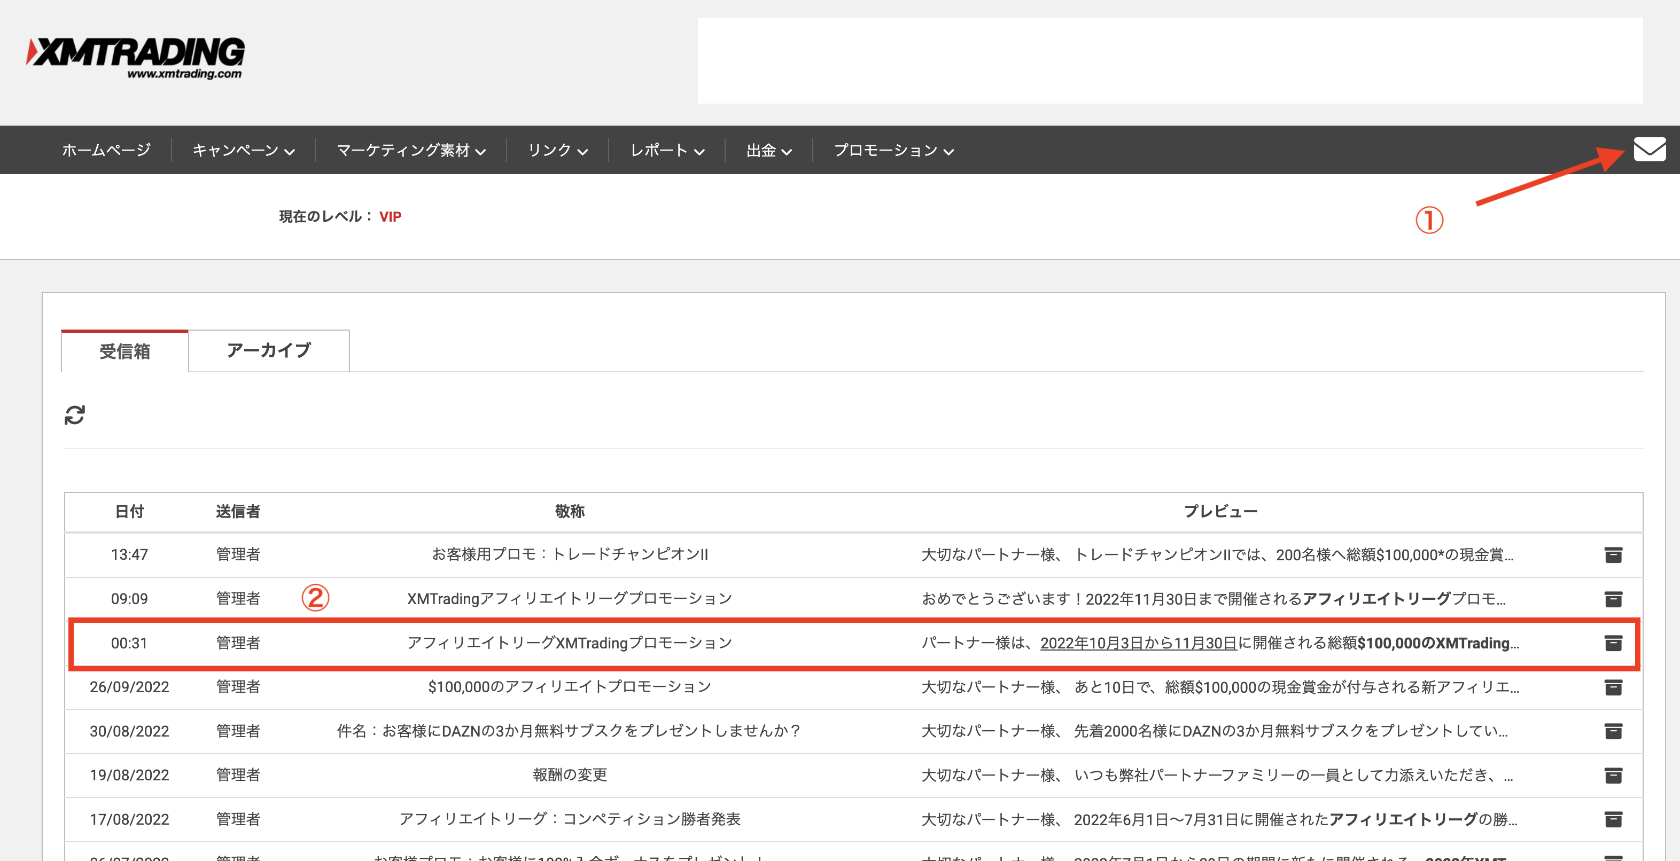
Task: Click the blank banner area at top
Action: click(1170, 60)
